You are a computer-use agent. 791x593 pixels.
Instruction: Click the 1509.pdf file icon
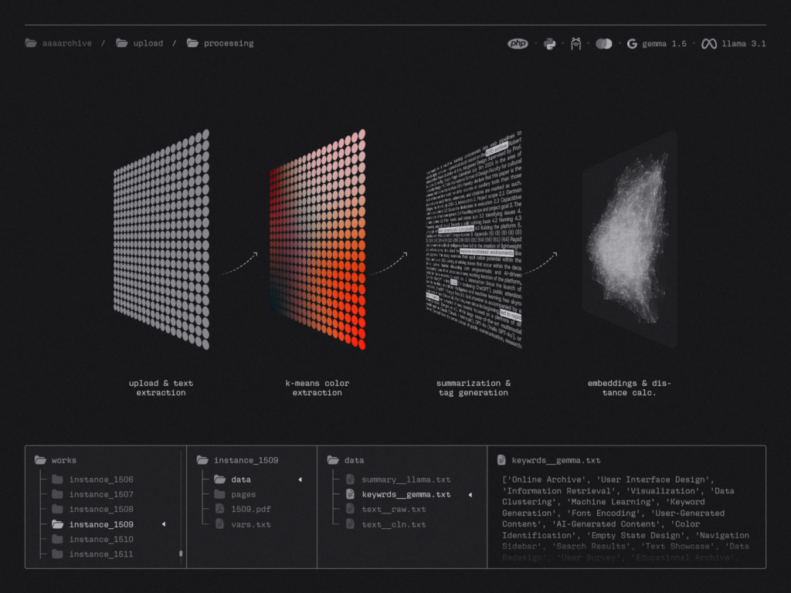[x=220, y=510]
